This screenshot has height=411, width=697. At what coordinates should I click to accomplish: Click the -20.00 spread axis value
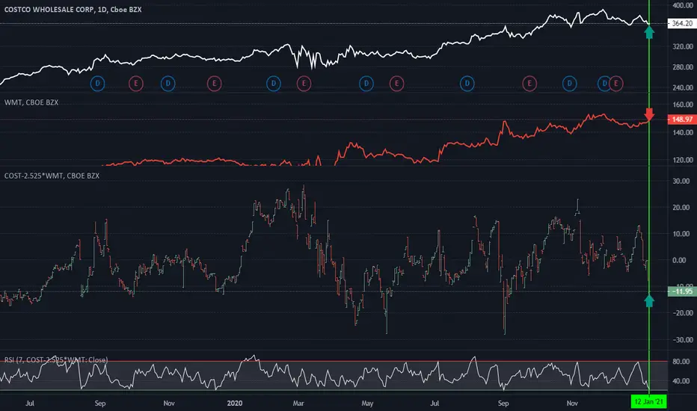tap(681, 313)
